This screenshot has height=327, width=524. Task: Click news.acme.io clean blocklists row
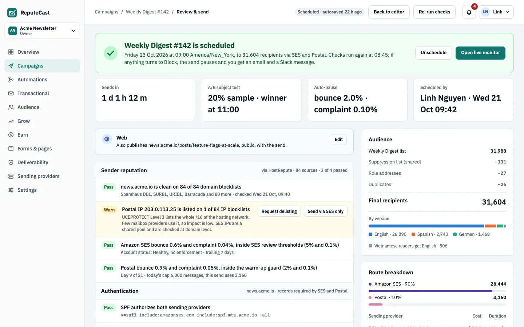[x=224, y=190]
